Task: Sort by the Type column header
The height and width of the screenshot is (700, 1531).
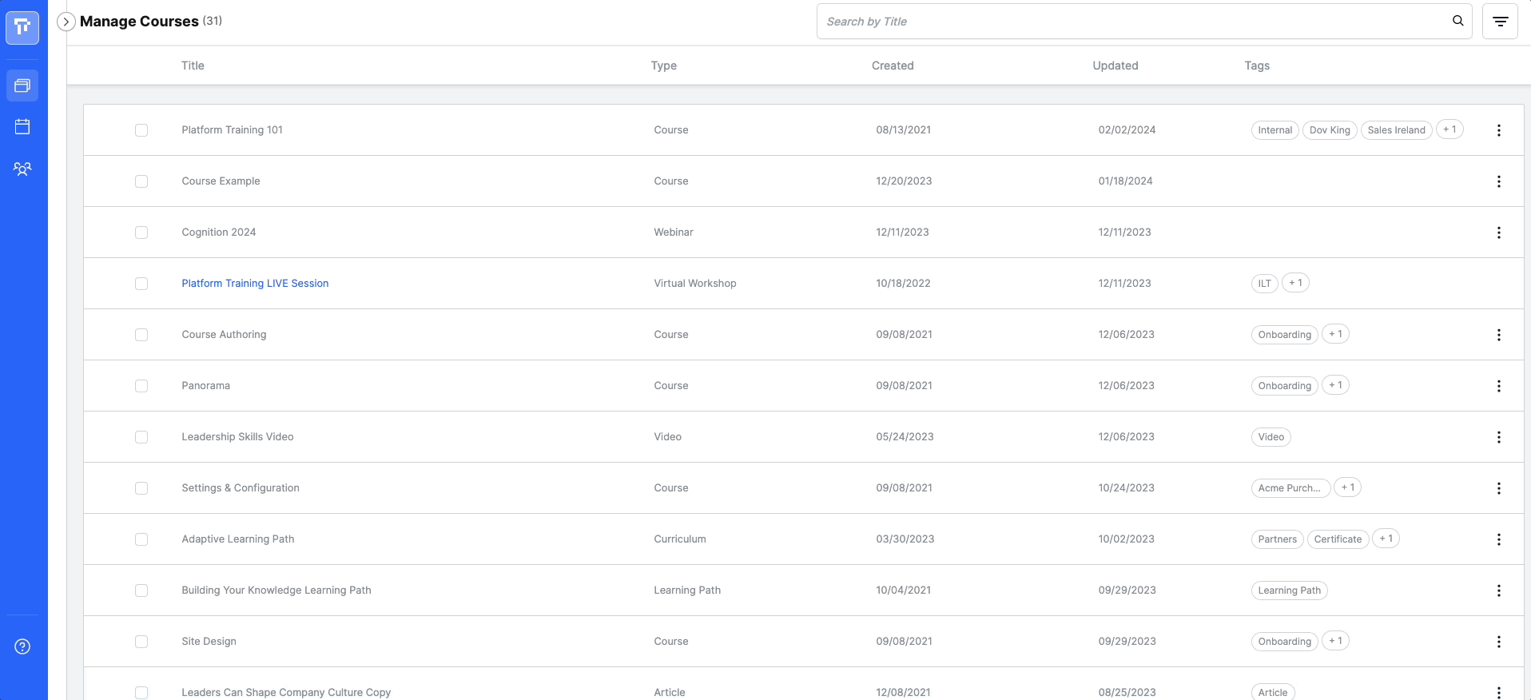Action: (x=663, y=66)
